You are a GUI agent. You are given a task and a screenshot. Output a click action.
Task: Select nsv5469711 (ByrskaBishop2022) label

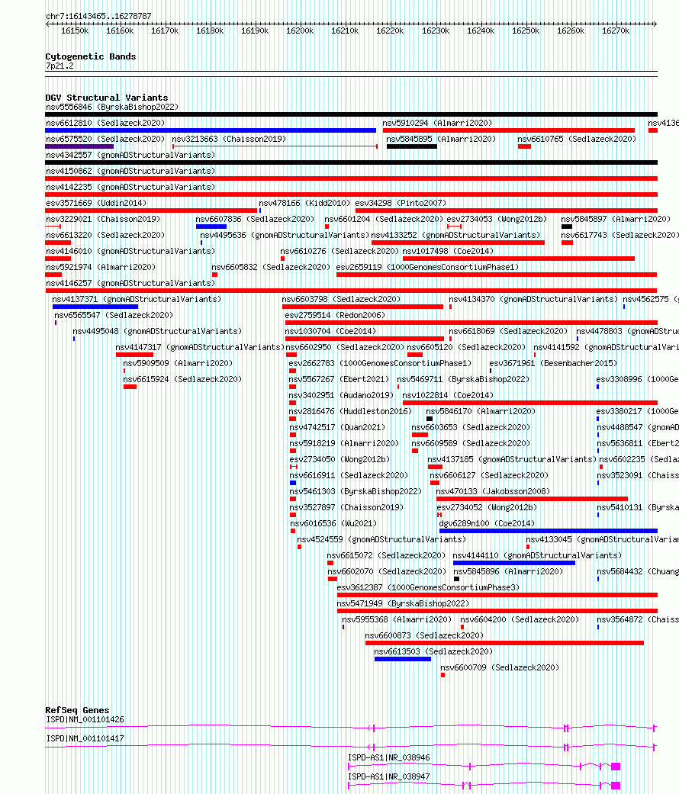463,379
